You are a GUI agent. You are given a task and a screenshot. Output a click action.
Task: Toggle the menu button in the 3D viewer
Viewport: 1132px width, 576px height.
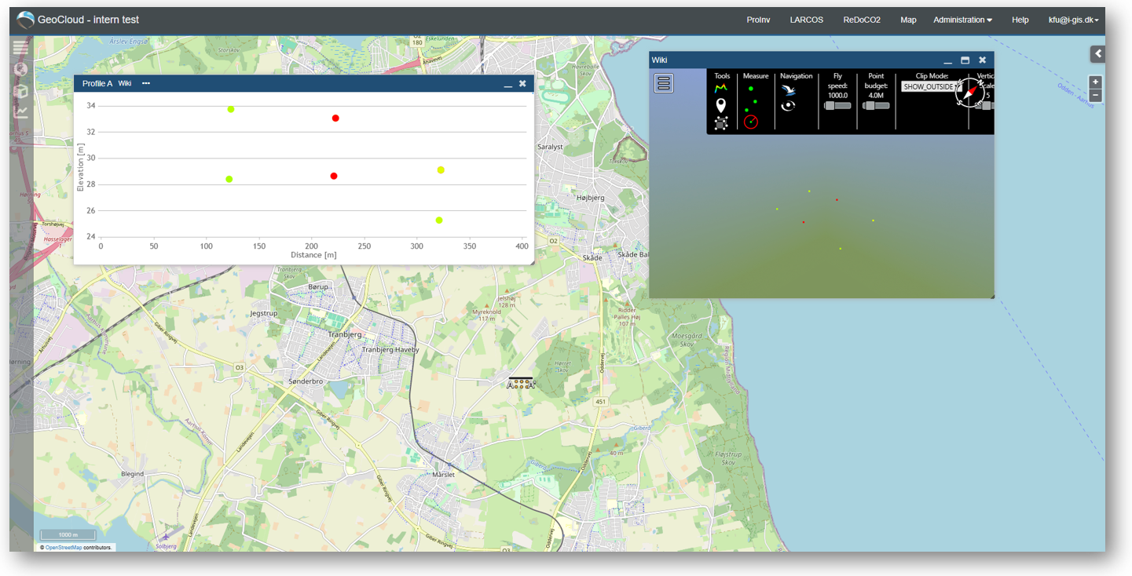(664, 83)
